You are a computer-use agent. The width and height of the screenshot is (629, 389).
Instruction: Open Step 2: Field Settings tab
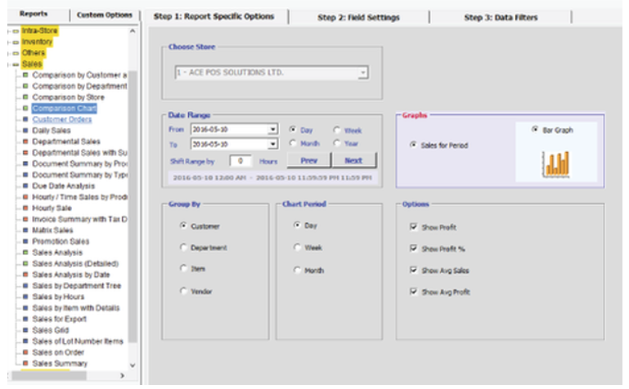(x=358, y=18)
